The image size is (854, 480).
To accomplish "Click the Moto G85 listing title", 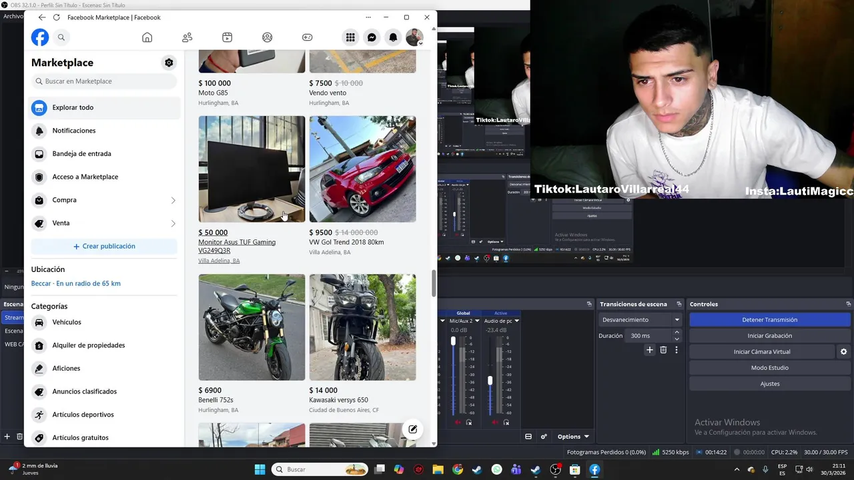I will [x=213, y=93].
